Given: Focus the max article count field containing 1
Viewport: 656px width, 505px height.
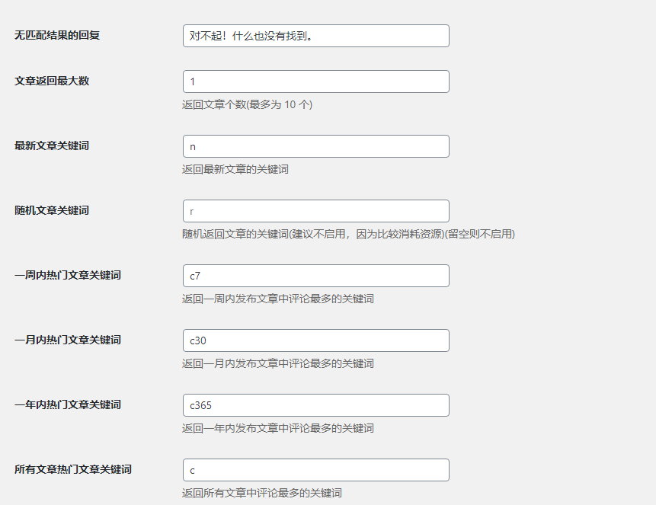Looking at the screenshot, I should [315, 82].
